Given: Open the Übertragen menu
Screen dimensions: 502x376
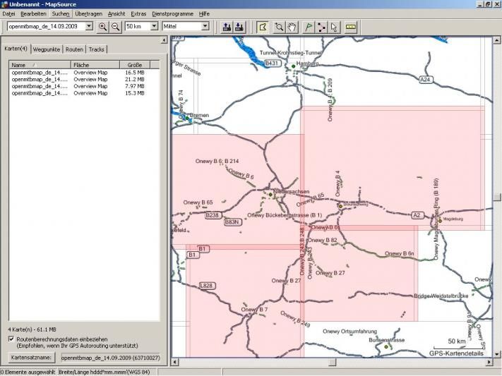Looking at the screenshot, I should tap(88, 13).
